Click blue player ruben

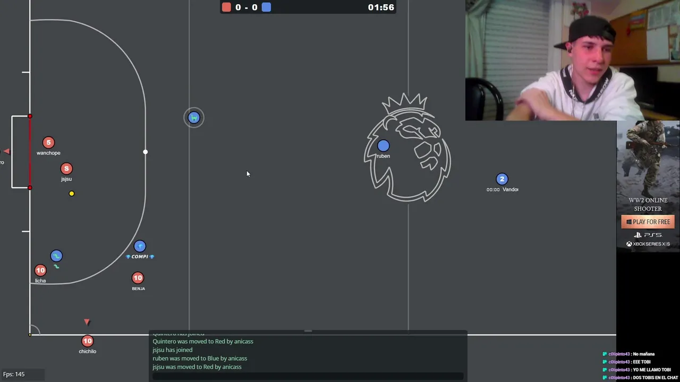tap(383, 146)
